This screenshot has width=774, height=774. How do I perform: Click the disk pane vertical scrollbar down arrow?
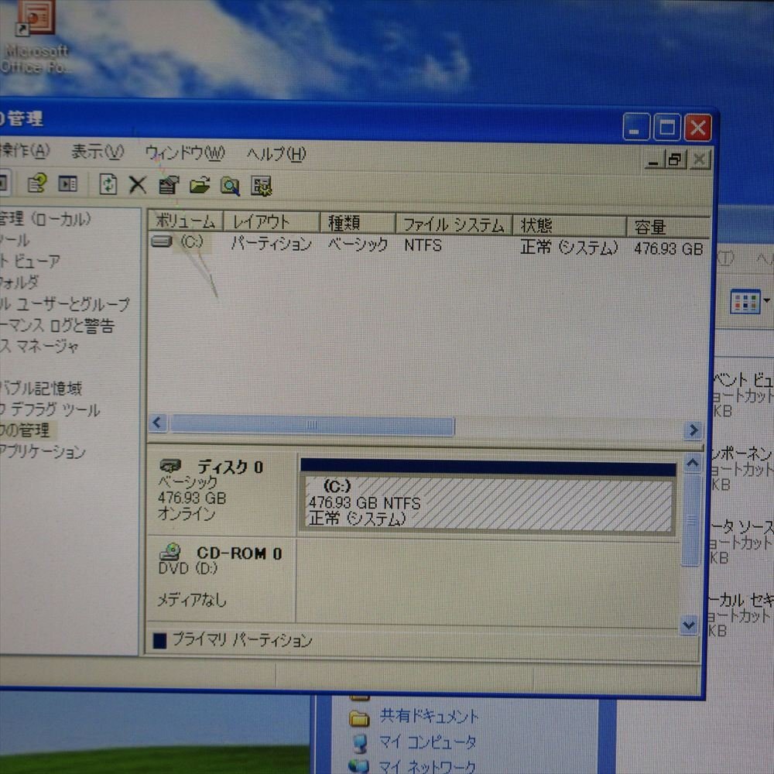click(689, 625)
